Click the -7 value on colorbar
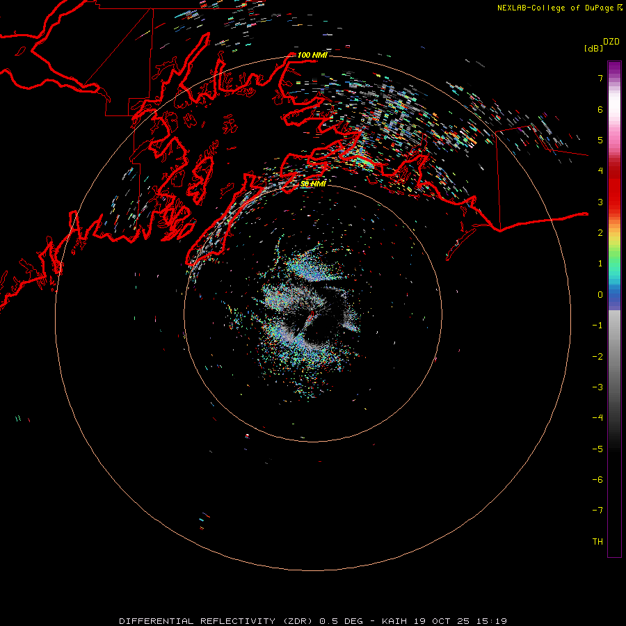Screen dimensions: 626x626 click(597, 511)
